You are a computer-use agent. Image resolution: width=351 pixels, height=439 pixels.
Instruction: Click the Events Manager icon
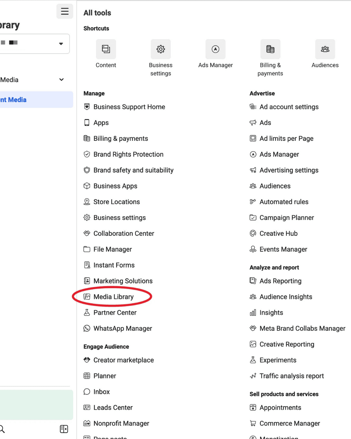(x=253, y=249)
